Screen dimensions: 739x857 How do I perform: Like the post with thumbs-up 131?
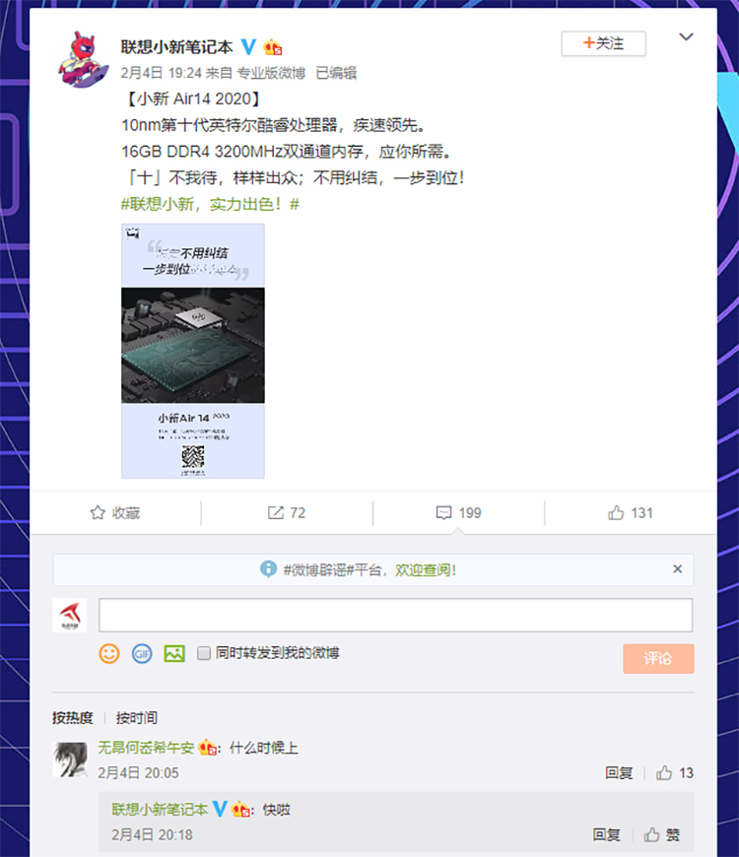616,512
